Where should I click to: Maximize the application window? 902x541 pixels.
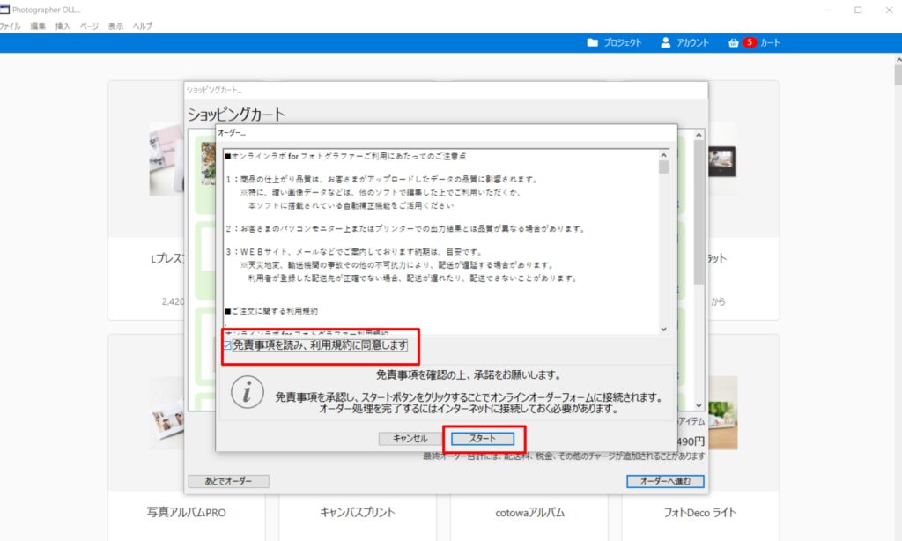858,10
